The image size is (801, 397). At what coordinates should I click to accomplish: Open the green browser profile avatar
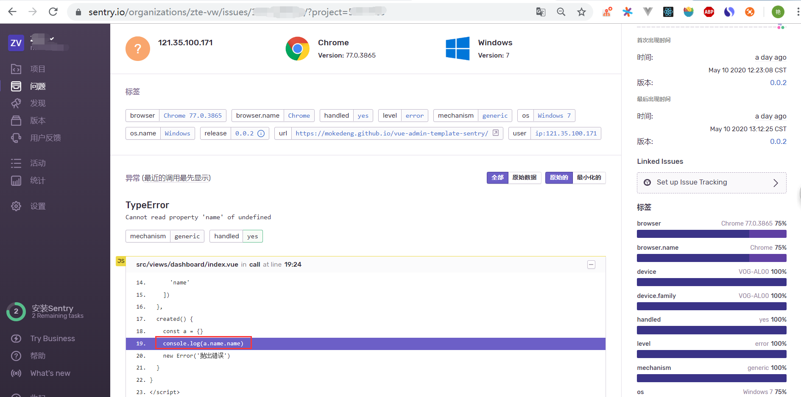[778, 12]
